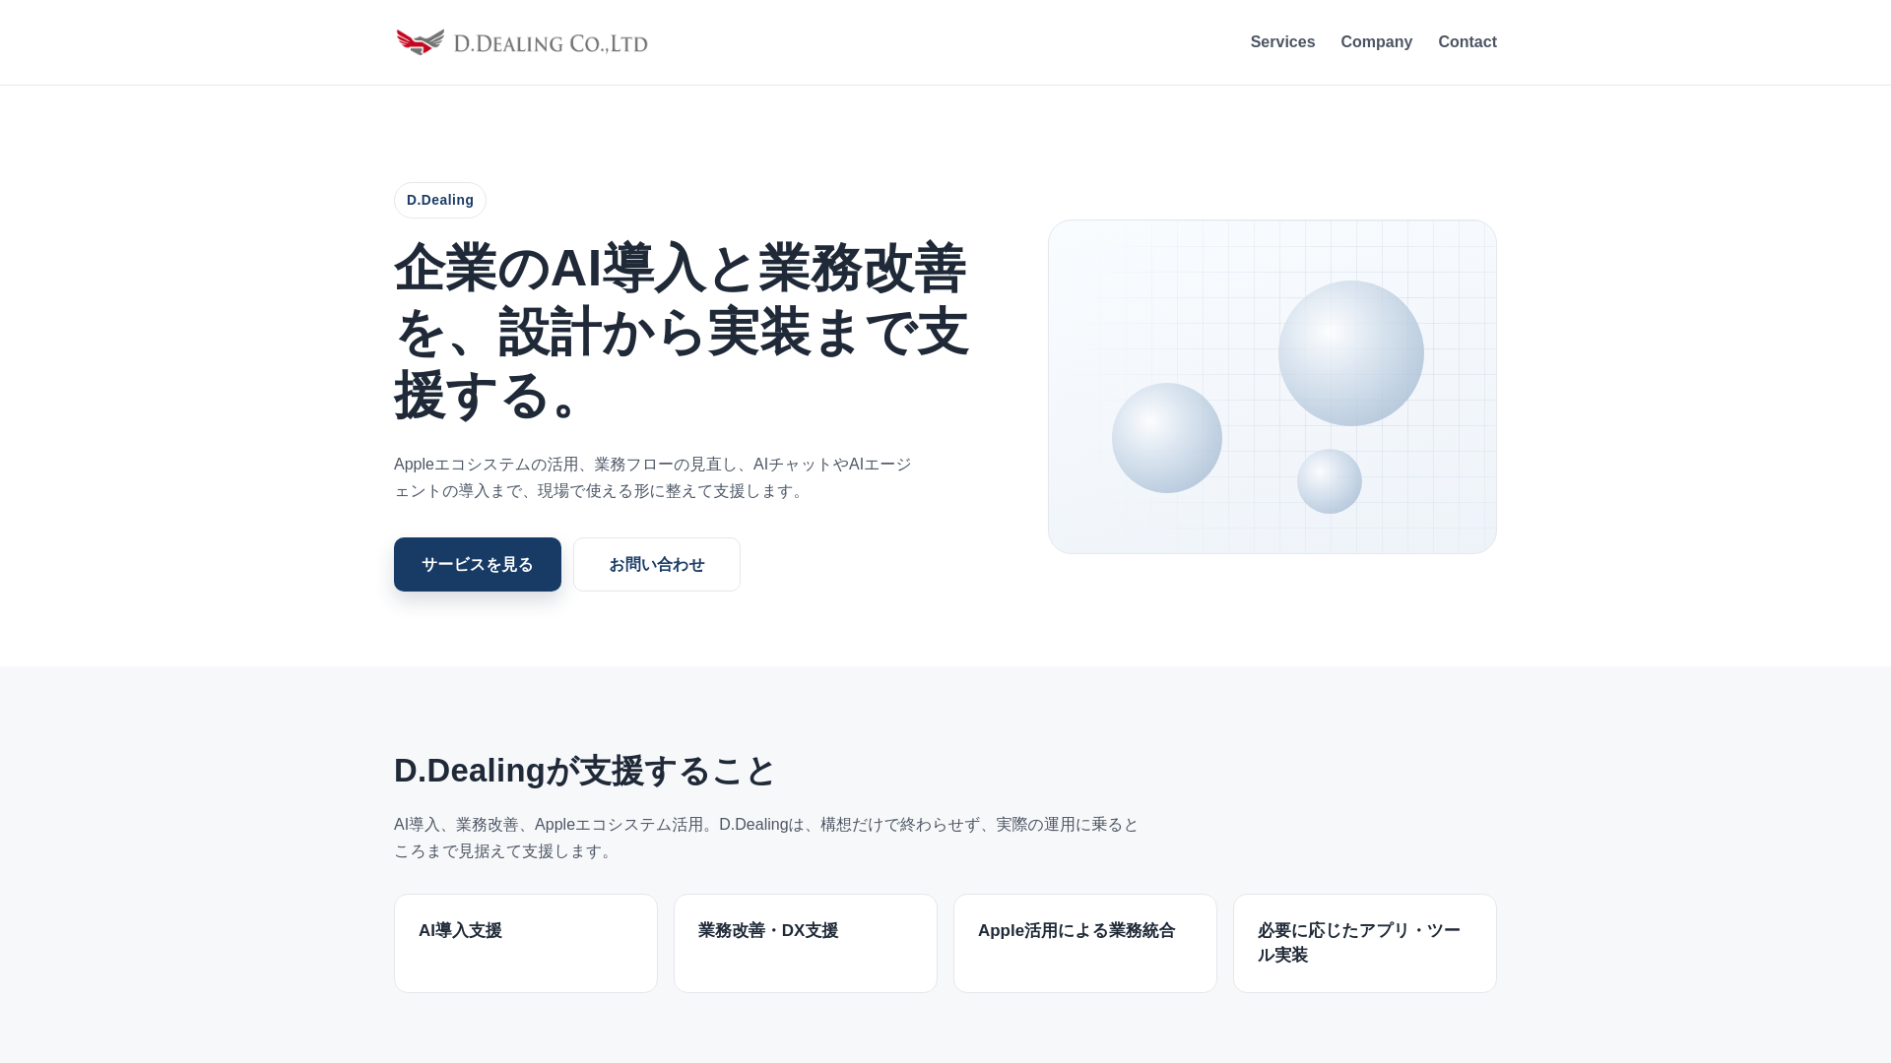
Task: Click the Appleエコシステムの活用 paragraph
Action: [x=653, y=477]
